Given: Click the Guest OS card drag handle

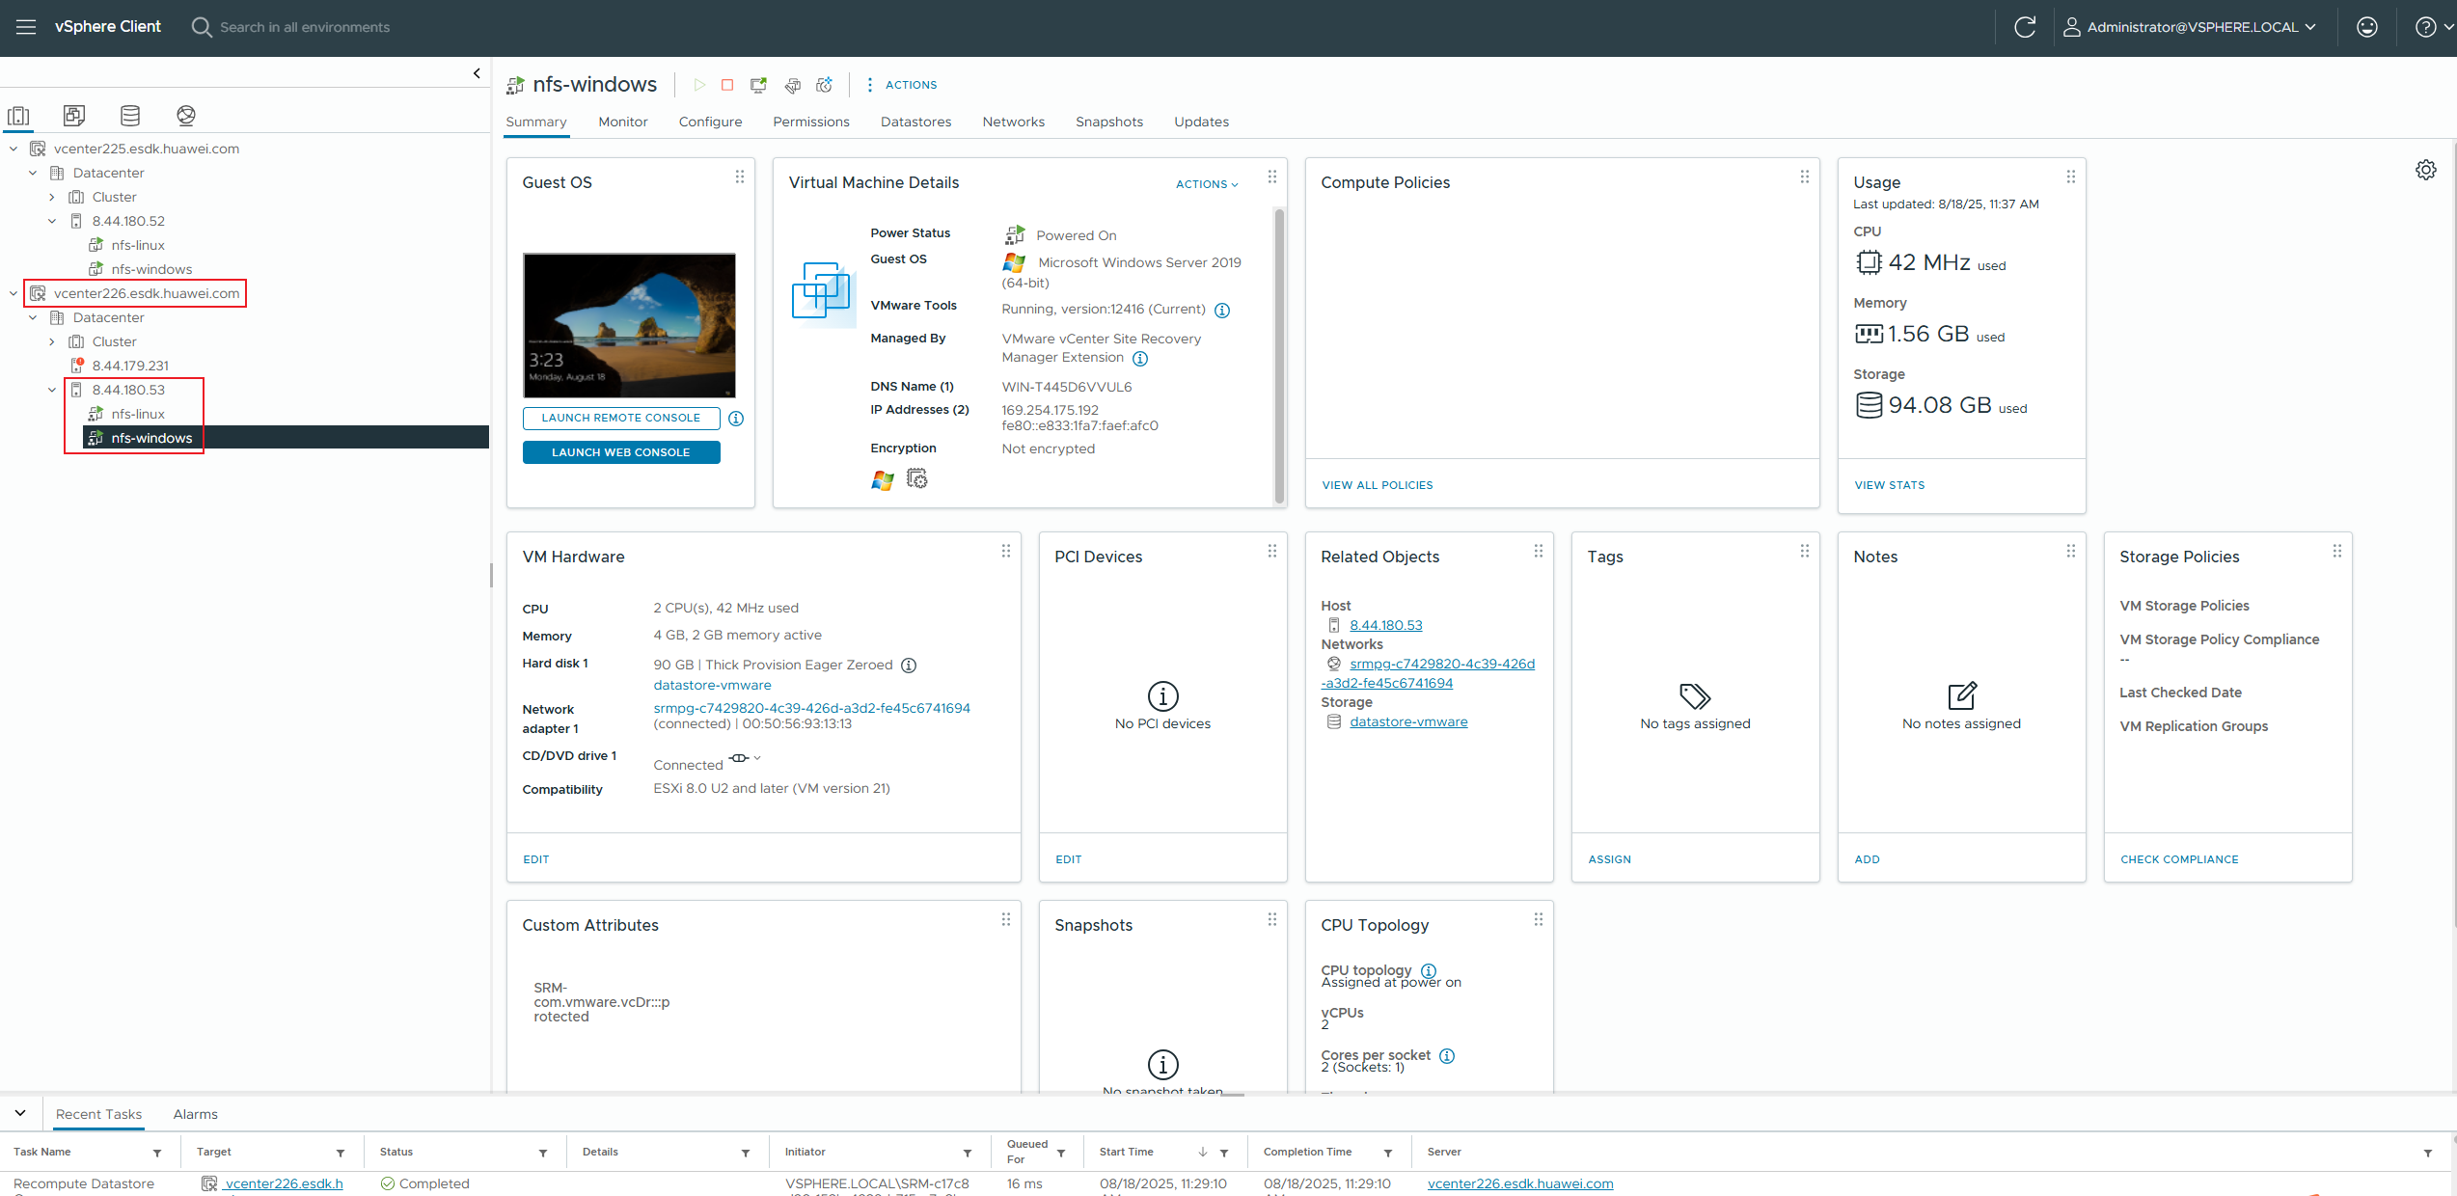Looking at the screenshot, I should coord(740,177).
